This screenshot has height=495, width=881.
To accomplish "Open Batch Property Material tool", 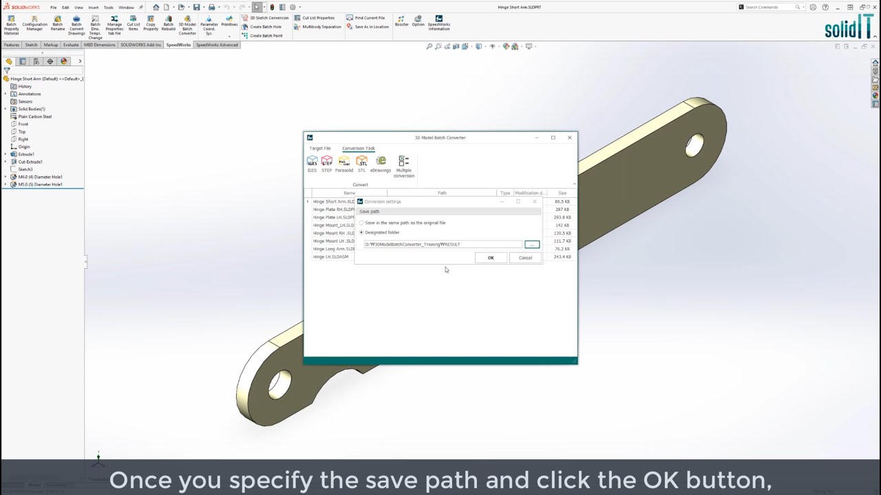I will (x=11, y=25).
